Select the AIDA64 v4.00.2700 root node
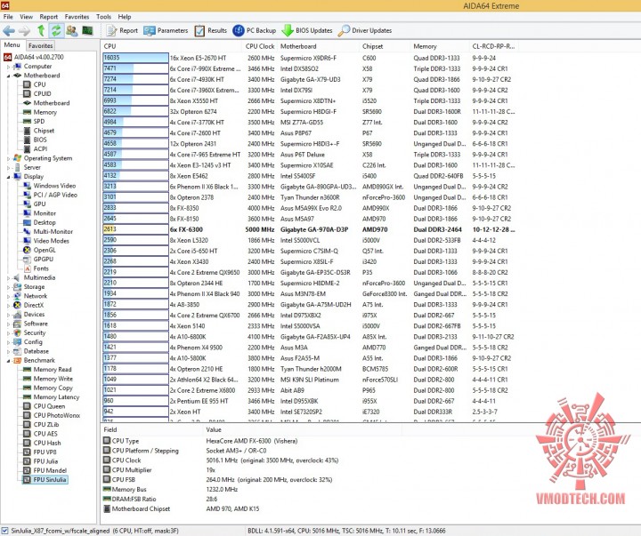 (35, 57)
